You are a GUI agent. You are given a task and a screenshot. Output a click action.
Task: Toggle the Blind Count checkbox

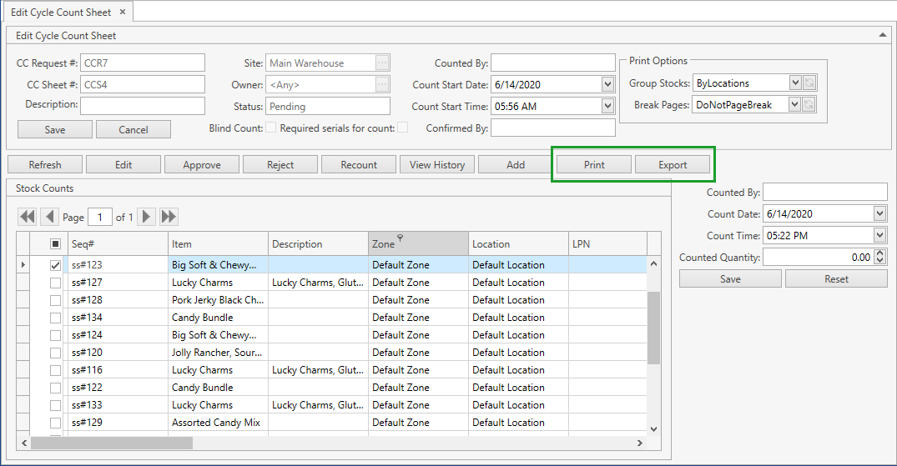(x=270, y=128)
